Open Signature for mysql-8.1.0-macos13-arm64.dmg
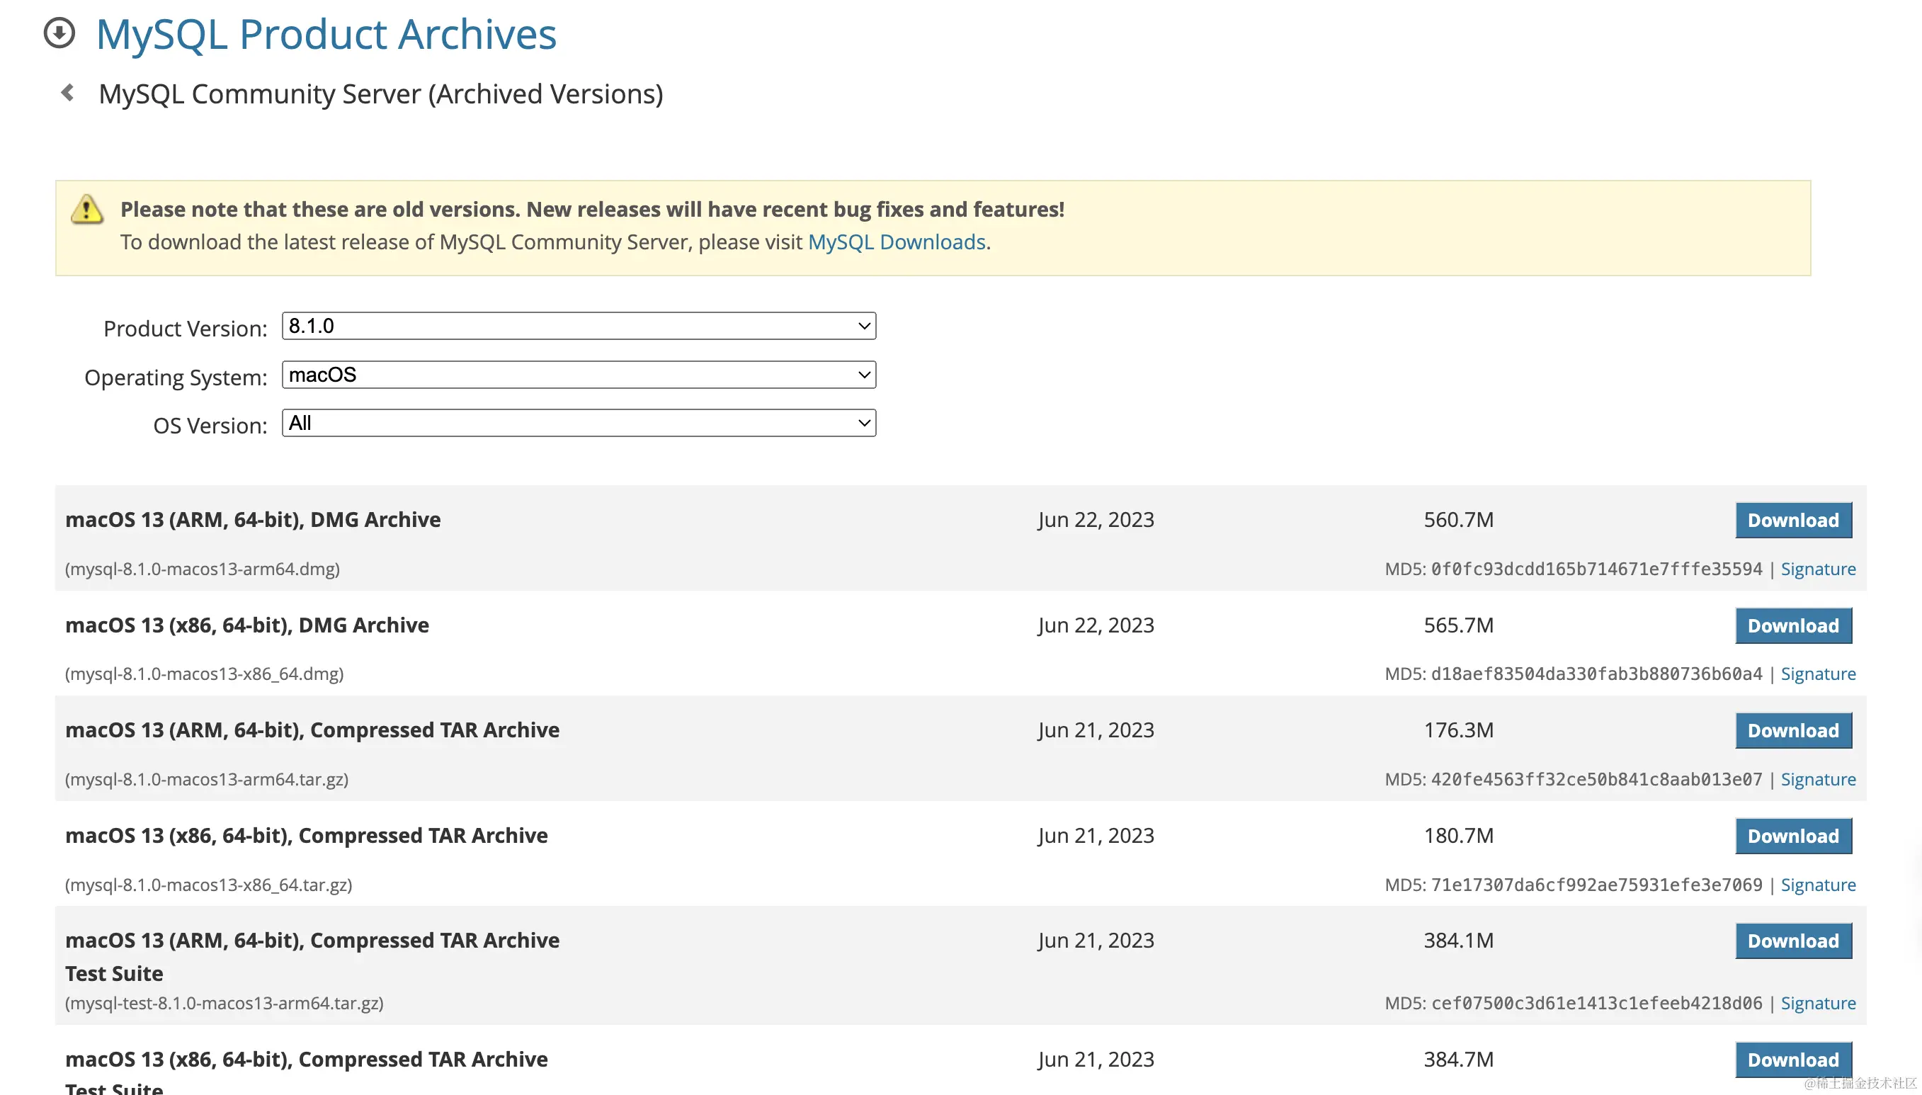1922x1095 pixels. [x=1817, y=569]
